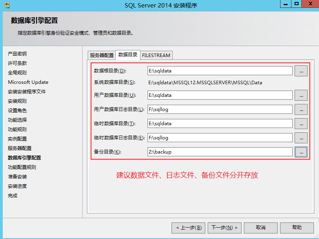Browse for the 用户数据库目录 folder
Screen dimensions: 319x239
[301, 95]
